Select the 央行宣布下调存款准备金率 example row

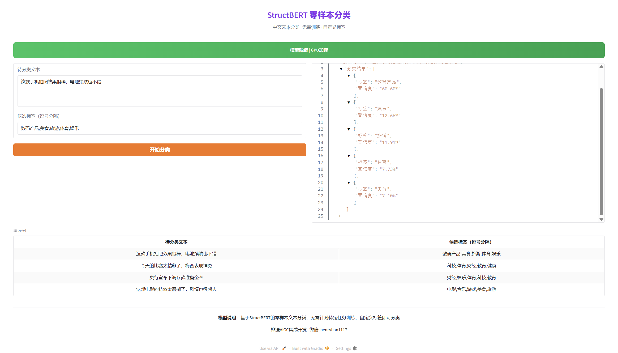point(176,277)
